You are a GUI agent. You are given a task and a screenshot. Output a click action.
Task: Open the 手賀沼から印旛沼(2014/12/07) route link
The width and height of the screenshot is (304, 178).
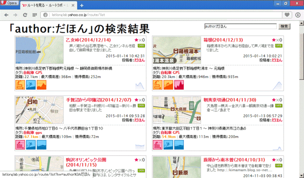[x=99, y=100]
